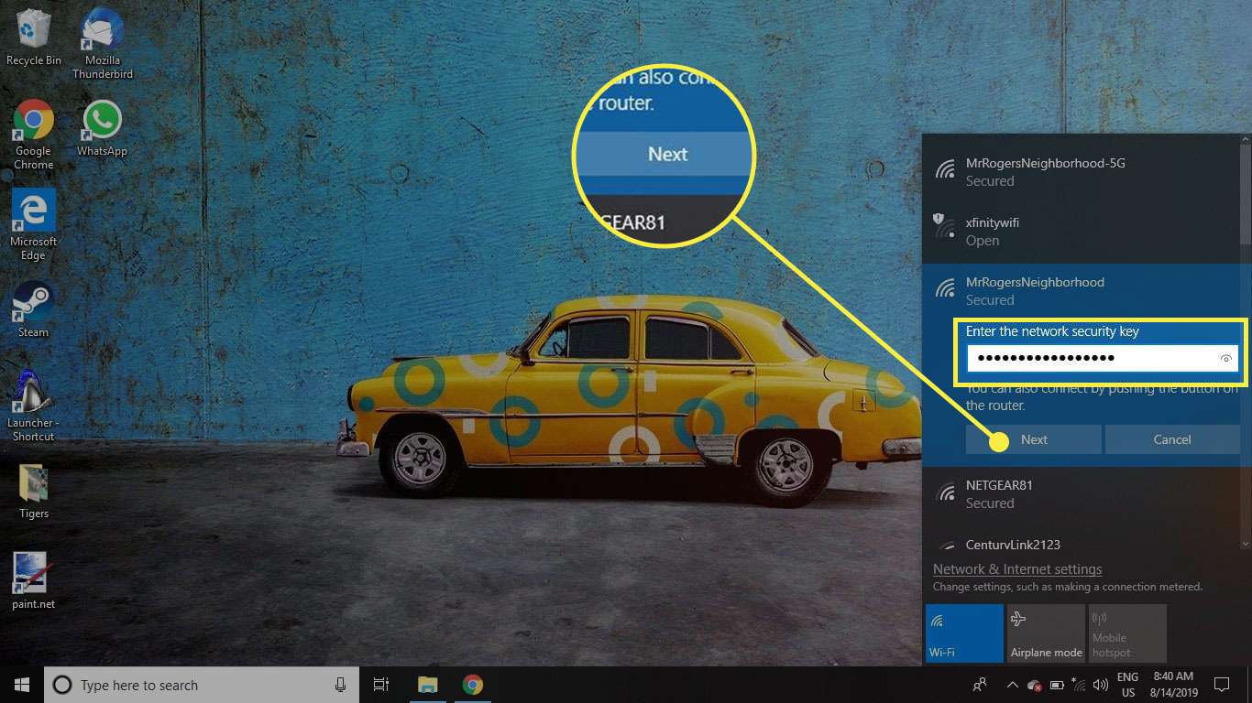Cancel the network connection prompt
Screen dimensions: 1252x703
[x=1172, y=439]
